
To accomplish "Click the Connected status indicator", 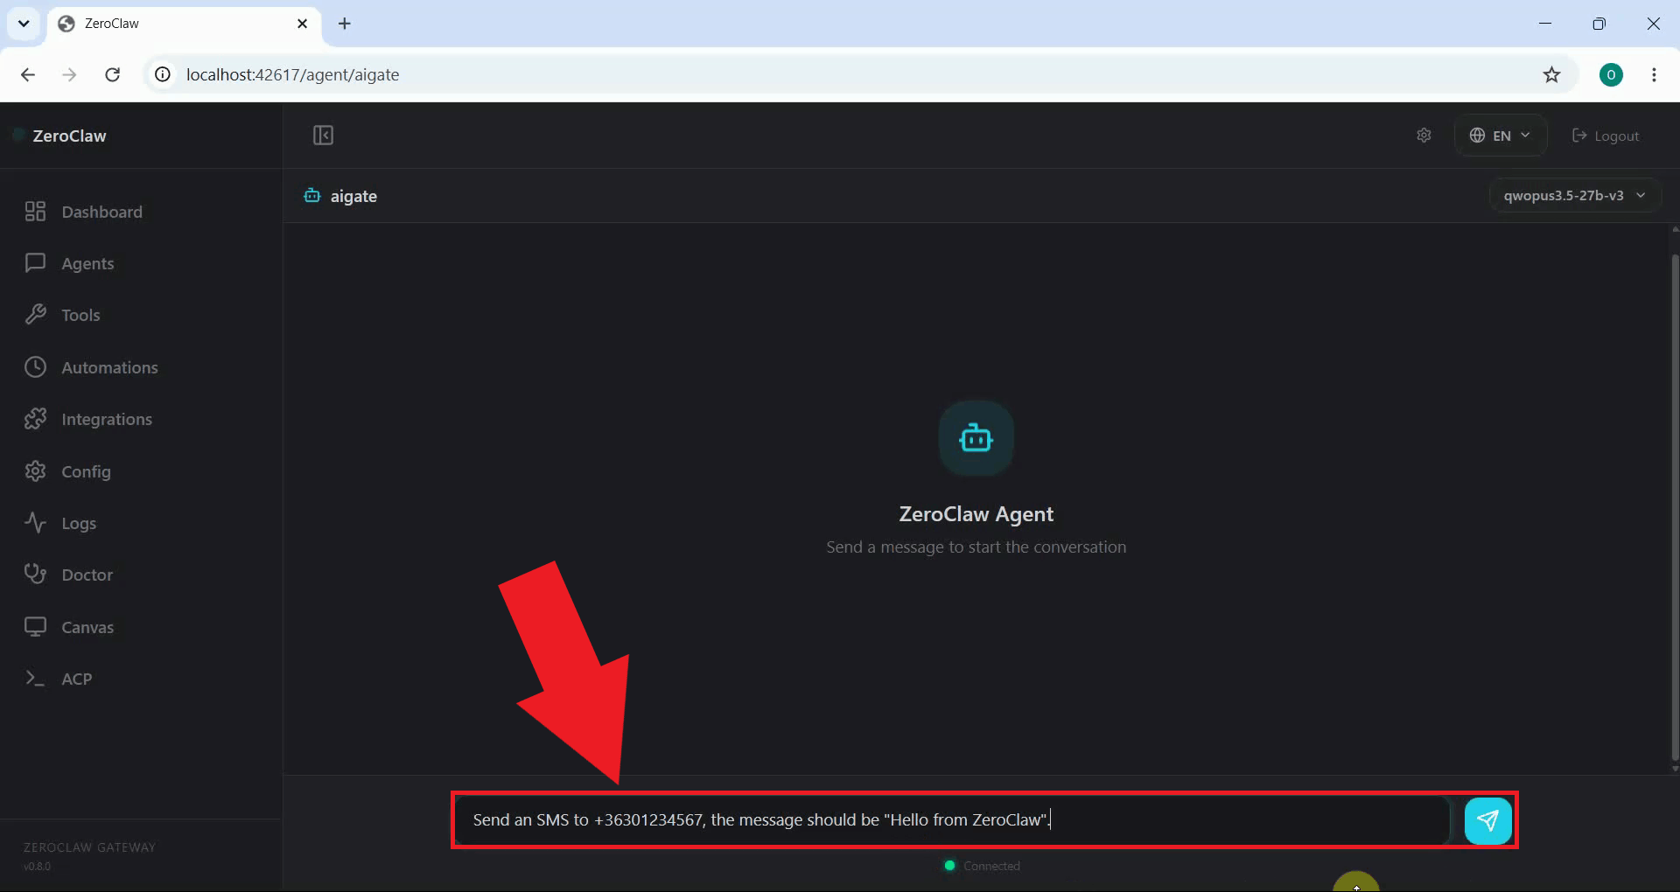I will tap(983, 866).
